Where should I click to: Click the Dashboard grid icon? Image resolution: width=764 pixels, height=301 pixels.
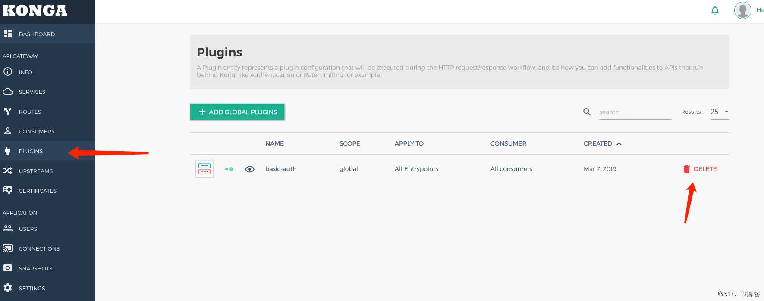tap(8, 34)
